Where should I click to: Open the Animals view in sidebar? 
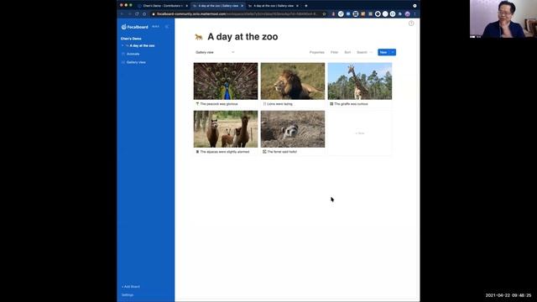click(x=133, y=54)
